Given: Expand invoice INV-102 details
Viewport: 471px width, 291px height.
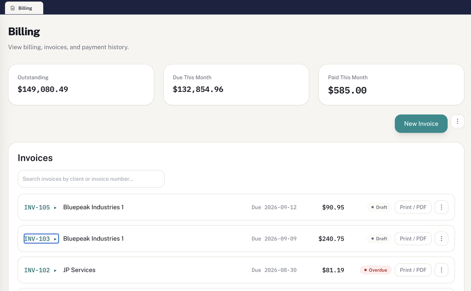Looking at the screenshot, I should (x=41, y=270).
